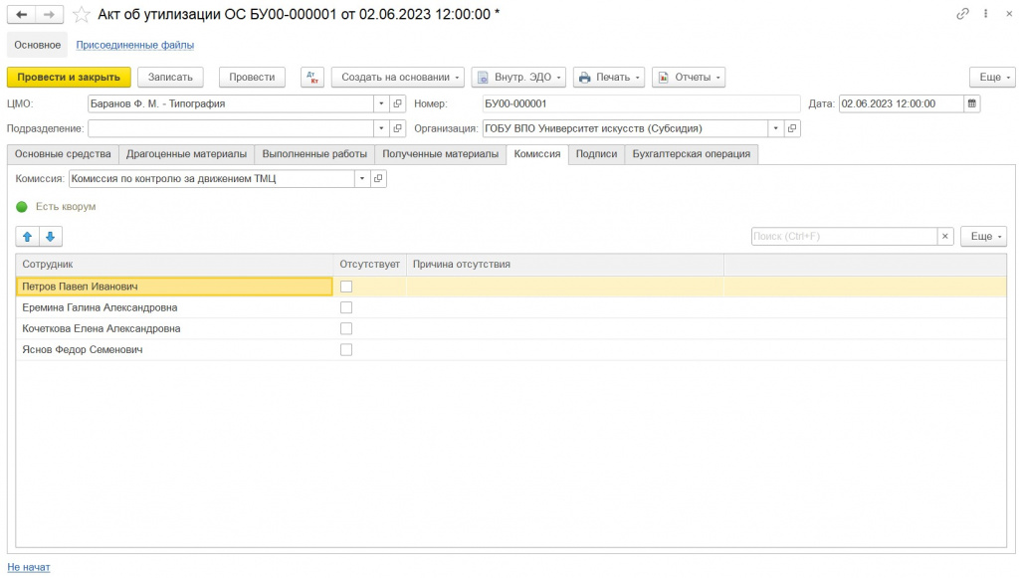Click Провести и закрыть button
Viewport: 1019px width, 578px height.
(69, 78)
